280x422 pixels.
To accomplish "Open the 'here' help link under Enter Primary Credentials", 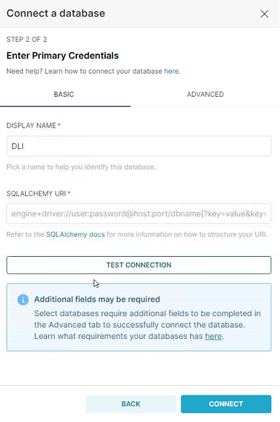I will click(x=171, y=71).
